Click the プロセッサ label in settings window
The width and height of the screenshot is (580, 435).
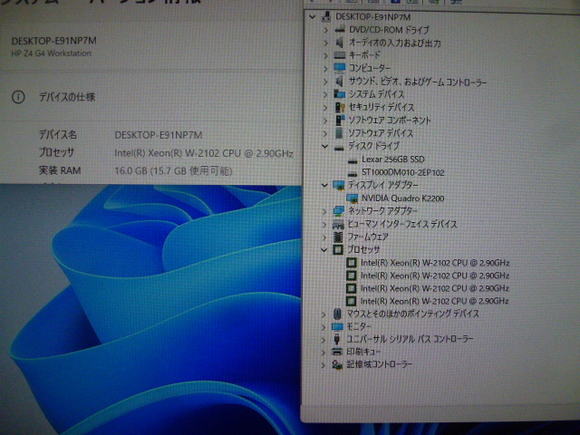pos(56,152)
